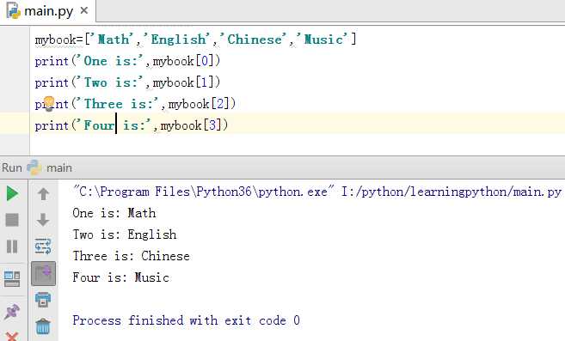Click the print 'Two is:' code line
This screenshot has width=565, height=341.
tap(127, 82)
